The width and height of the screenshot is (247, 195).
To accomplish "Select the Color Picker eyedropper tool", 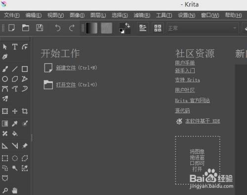I will pos(15,123).
